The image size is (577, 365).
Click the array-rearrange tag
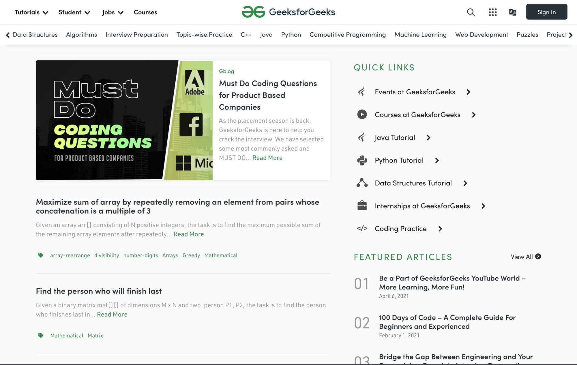[x=70, y=255]
